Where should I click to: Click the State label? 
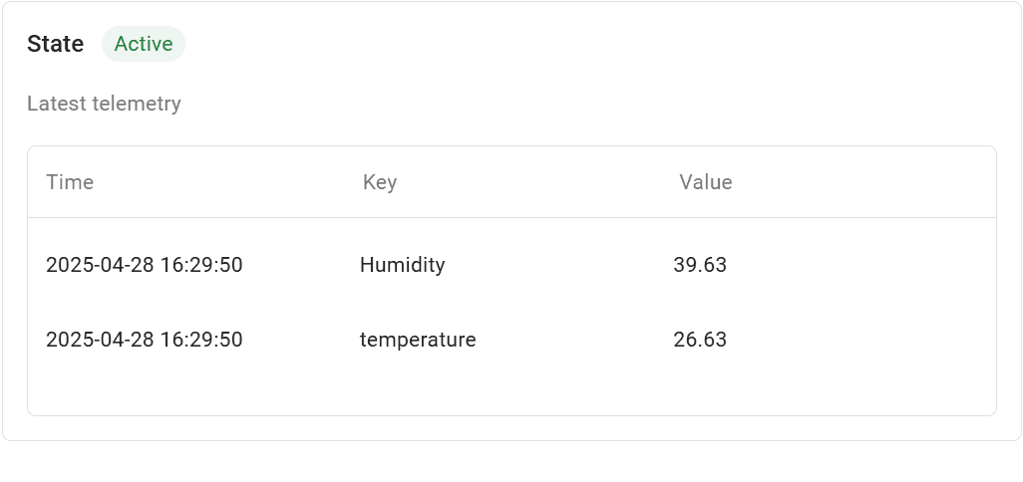coord(56,44)
